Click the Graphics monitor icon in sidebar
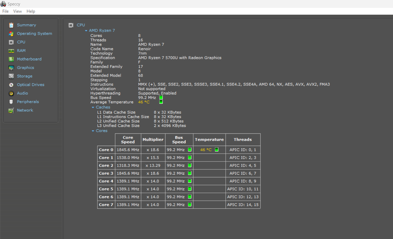 click(11, 68)
